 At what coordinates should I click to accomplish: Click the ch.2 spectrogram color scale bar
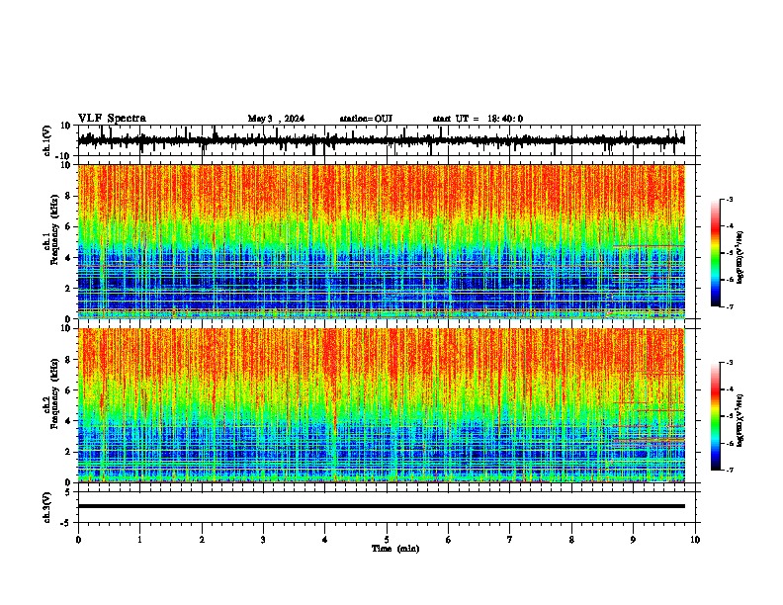coord(715,416)
